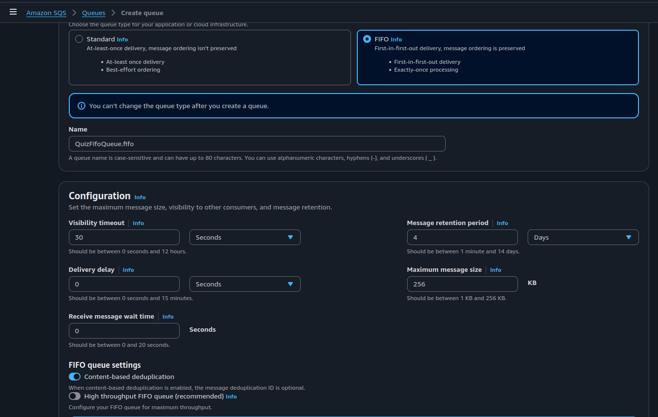
Task: Go to Amazon SQS breadcrumb link
Action: 46,13
